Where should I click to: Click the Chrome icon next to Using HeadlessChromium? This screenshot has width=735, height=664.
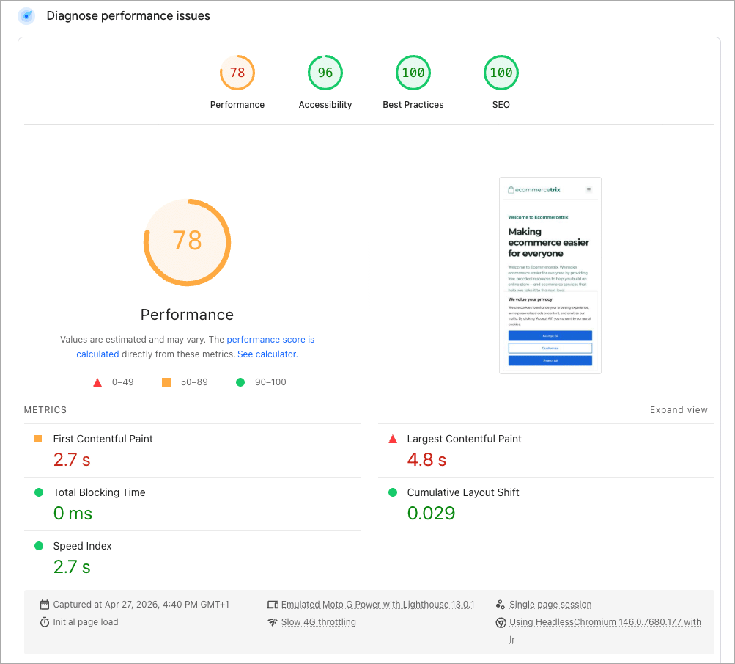(501, 622)
